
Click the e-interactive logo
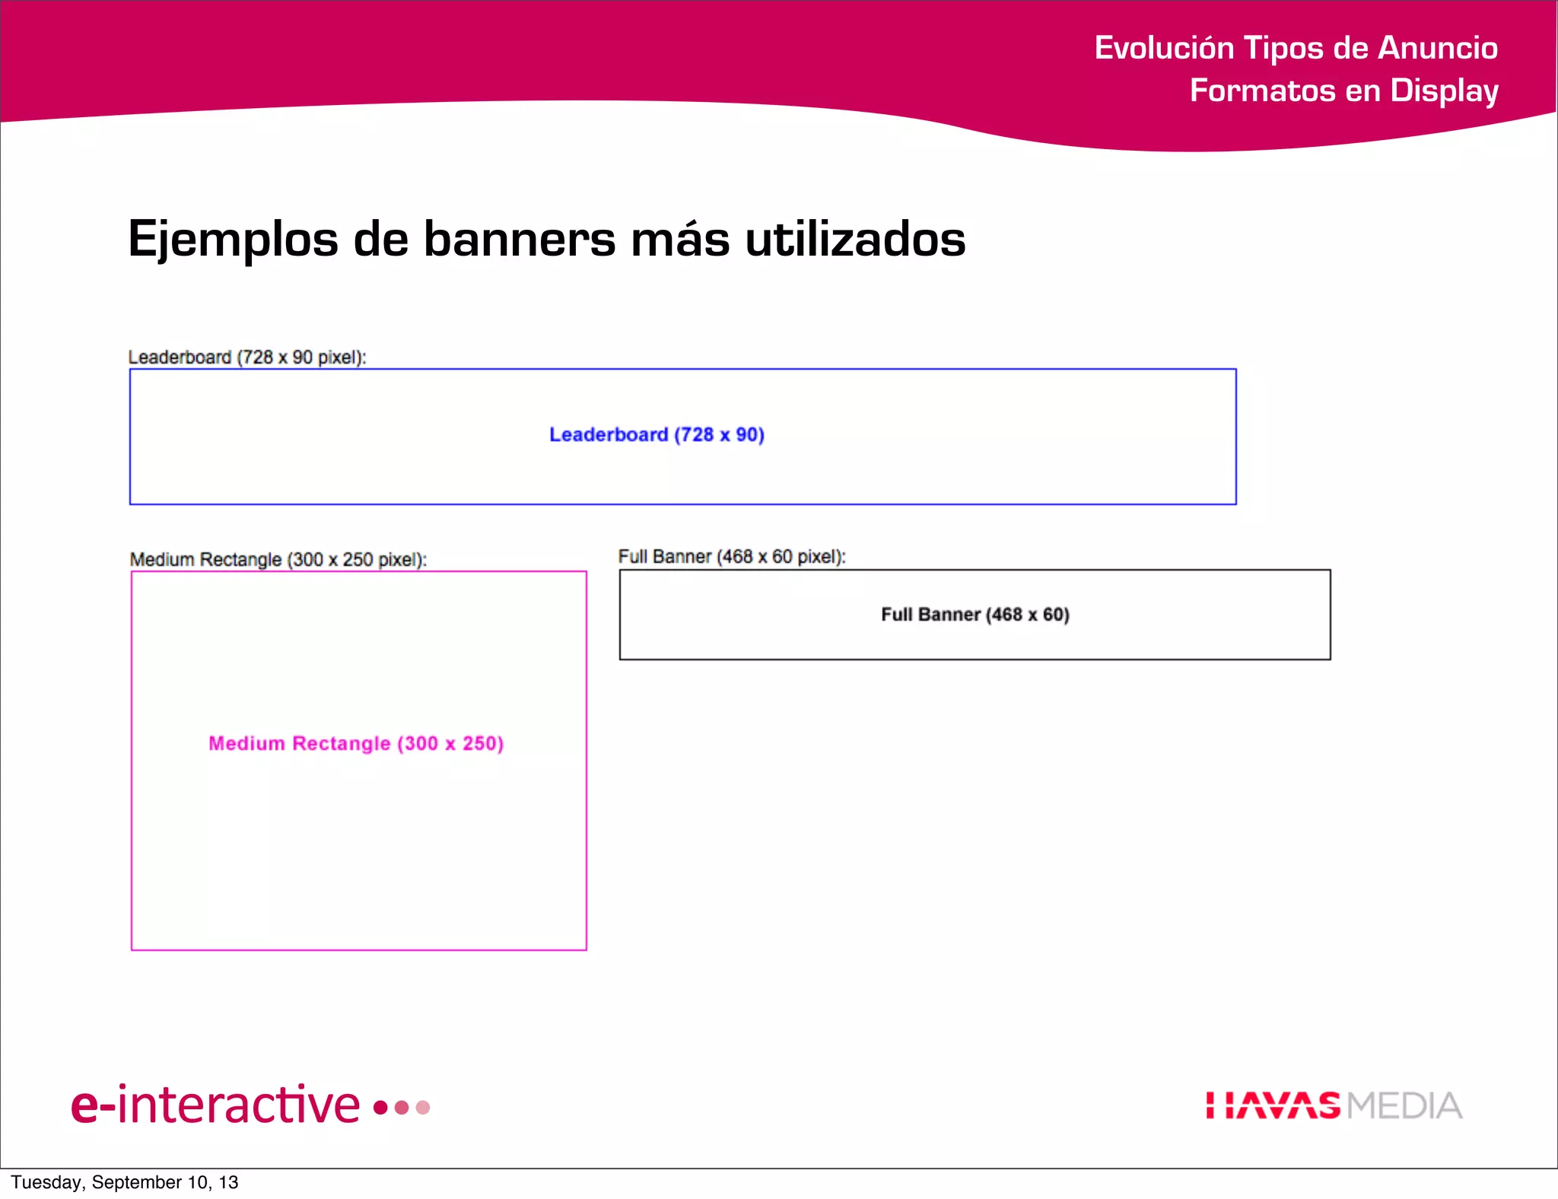click(x=251, y=1105)
